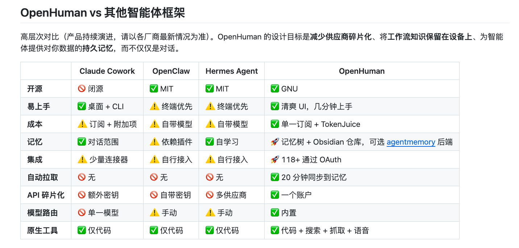
Task: Click the OpenClaw column header
Action: click(171, 71)
